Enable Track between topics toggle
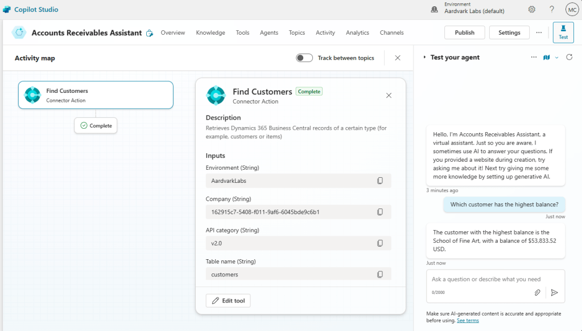Image resolution: width=582 pixels, height=331 pixels. (304, 58)
